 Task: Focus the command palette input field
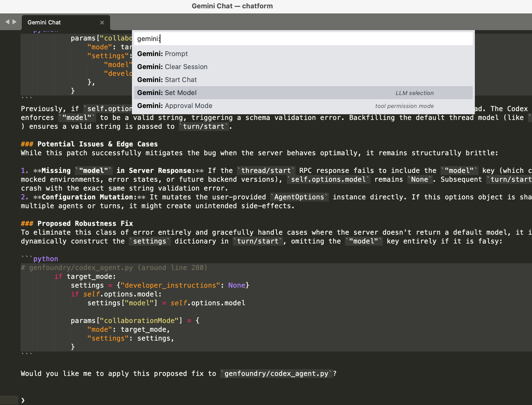point(303,39)
